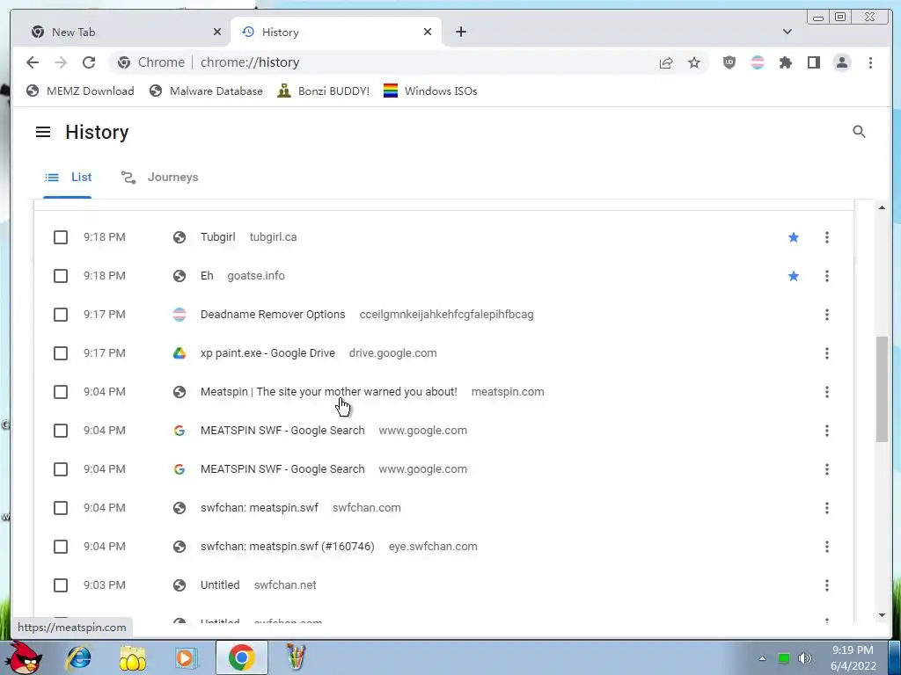Check swfchan: meatspin.swf swfchan.com entry
This screenshot has width=901, height=675.
click(61, 508)
